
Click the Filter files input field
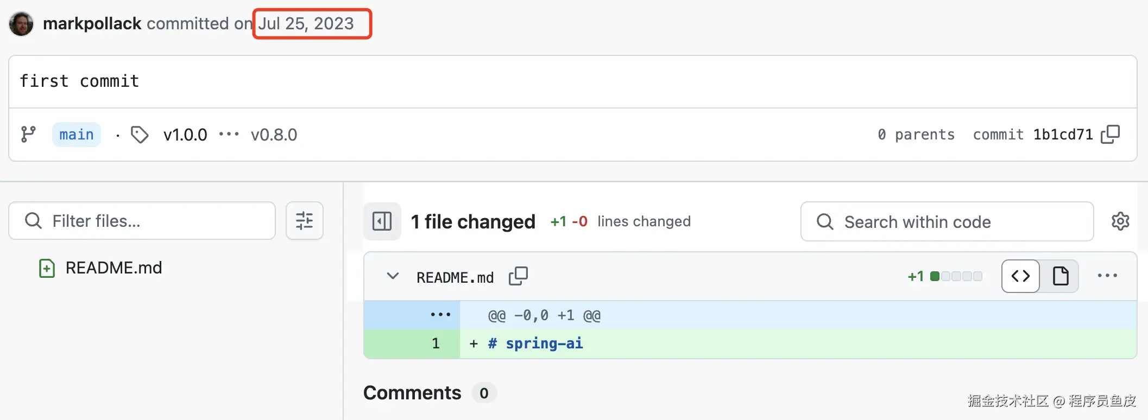[152, 221]
